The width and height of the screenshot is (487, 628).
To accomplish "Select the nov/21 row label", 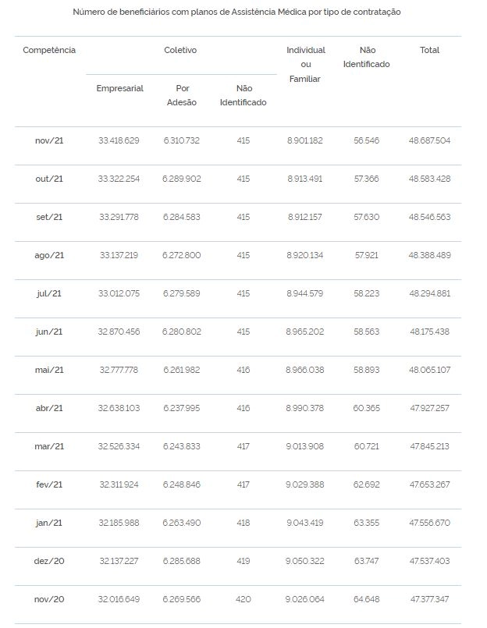I will pos(49,140).
